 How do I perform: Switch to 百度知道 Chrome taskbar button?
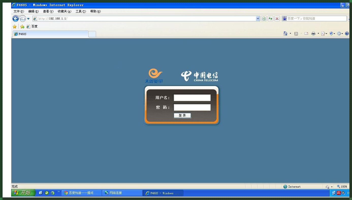coord(82,193)
